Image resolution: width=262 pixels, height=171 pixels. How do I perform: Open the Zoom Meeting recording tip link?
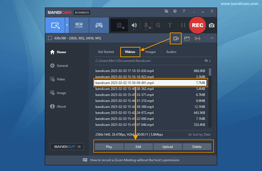tap(135, 160)
